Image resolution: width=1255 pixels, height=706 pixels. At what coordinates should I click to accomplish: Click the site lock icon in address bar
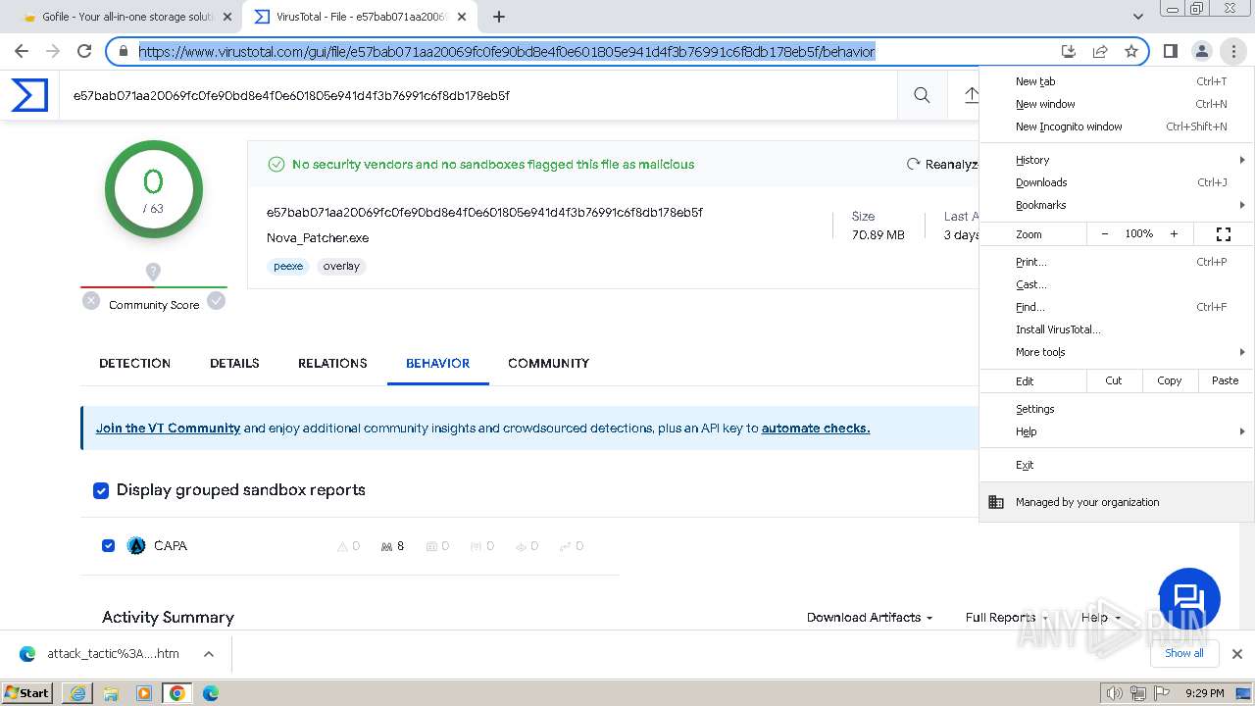(x=124, y=52)
